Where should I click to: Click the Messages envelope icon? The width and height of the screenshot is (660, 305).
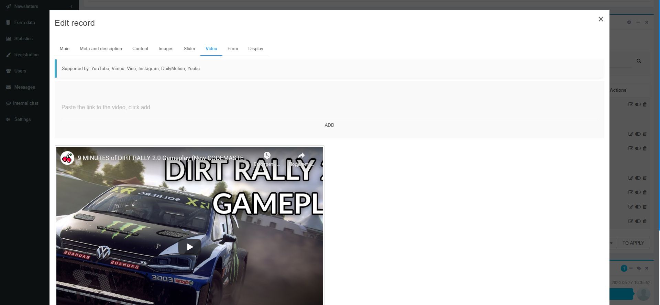point(8,87)
